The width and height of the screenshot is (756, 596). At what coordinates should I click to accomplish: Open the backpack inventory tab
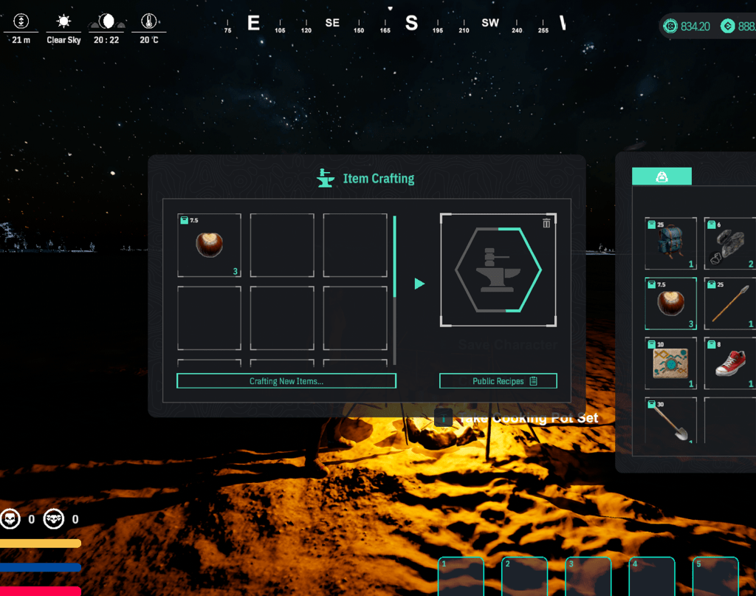[x=661, y=177]
